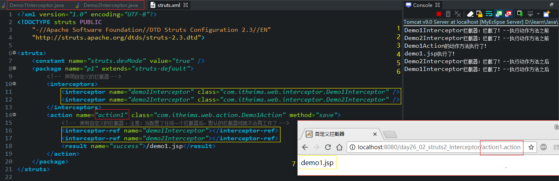Toggle scroll lock in the console
The height and width of the screenshot is (181, 559).
coord(480,14)
